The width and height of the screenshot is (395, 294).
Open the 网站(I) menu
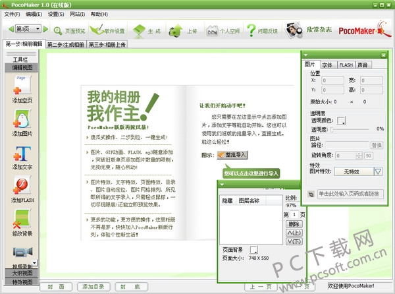[77, 14]
